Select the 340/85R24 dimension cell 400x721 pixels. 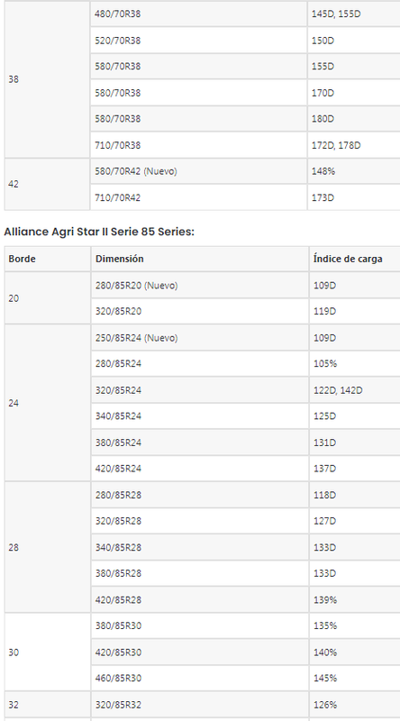point(199,416)
